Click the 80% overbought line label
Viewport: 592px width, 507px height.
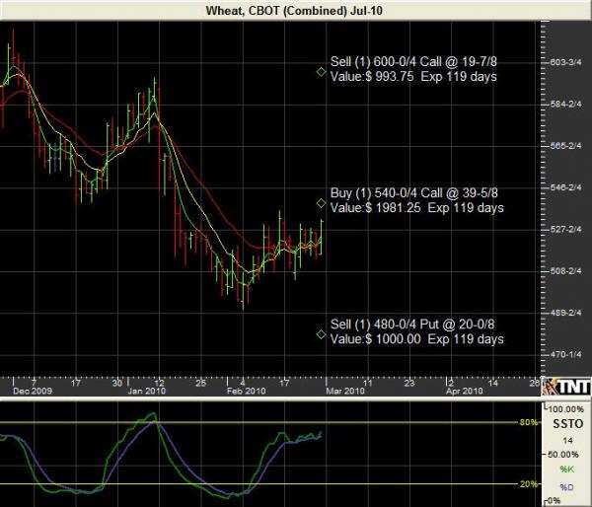coord(529,423)
